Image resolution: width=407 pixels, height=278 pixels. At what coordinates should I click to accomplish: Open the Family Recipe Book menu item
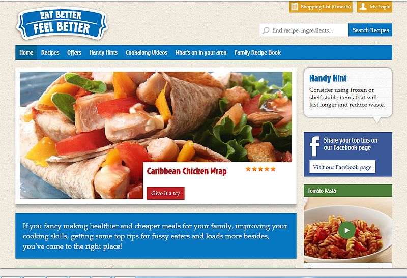click(257, 53)
